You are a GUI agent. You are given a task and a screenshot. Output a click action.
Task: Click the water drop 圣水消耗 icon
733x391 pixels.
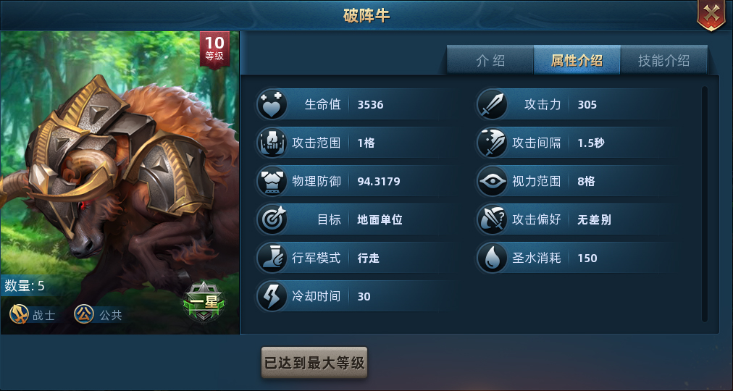(492, 258)
